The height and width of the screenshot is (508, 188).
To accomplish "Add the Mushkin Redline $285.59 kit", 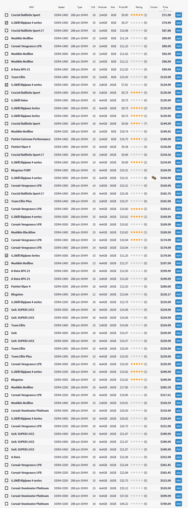I will click(179, 387).
